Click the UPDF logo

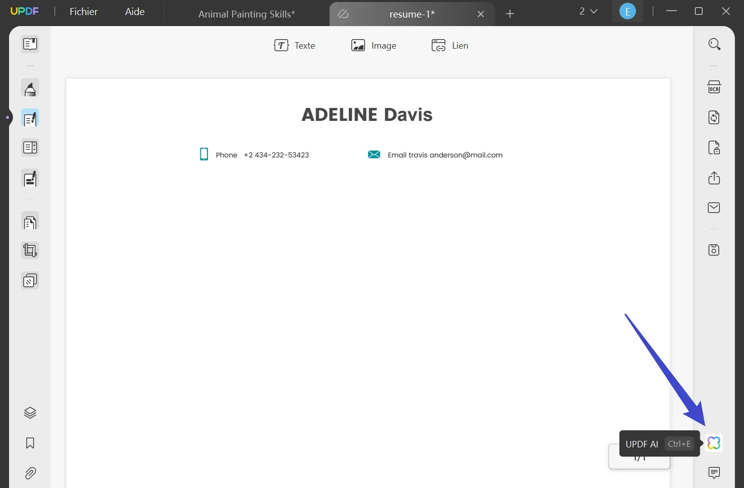tap(25, 11)
